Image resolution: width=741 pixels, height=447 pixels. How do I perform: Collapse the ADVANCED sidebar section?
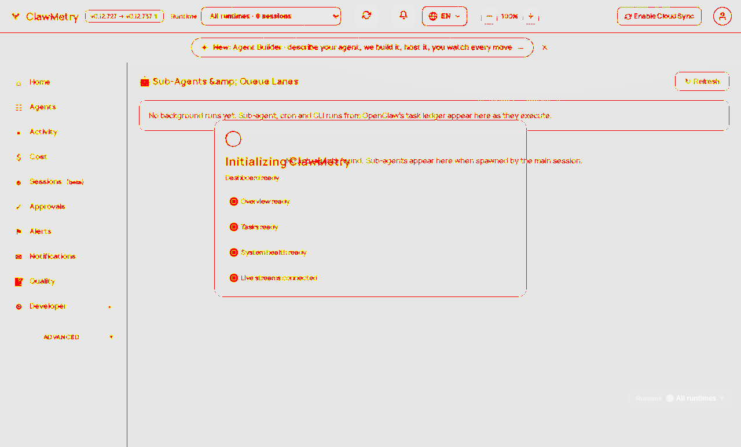[64, 337]
